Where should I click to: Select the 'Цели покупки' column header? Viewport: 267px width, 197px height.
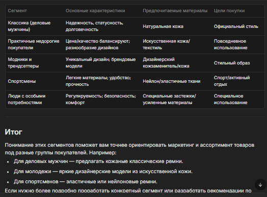click(x=229, y=11)
